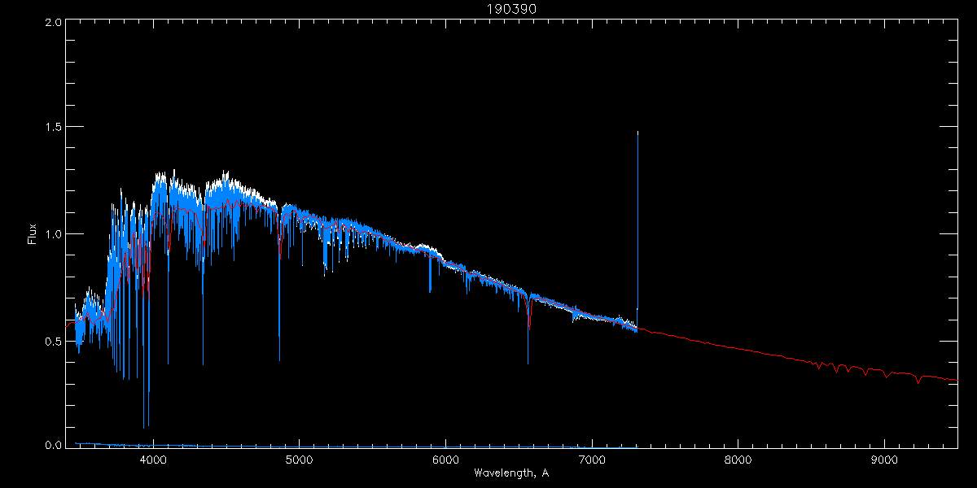Click the Flux axis label
977x488 pixels.
pyautogui.click(x=32, y=234)
